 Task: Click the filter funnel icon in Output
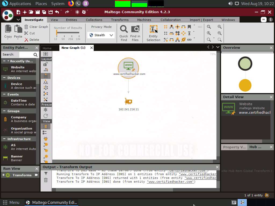[46, 174]
